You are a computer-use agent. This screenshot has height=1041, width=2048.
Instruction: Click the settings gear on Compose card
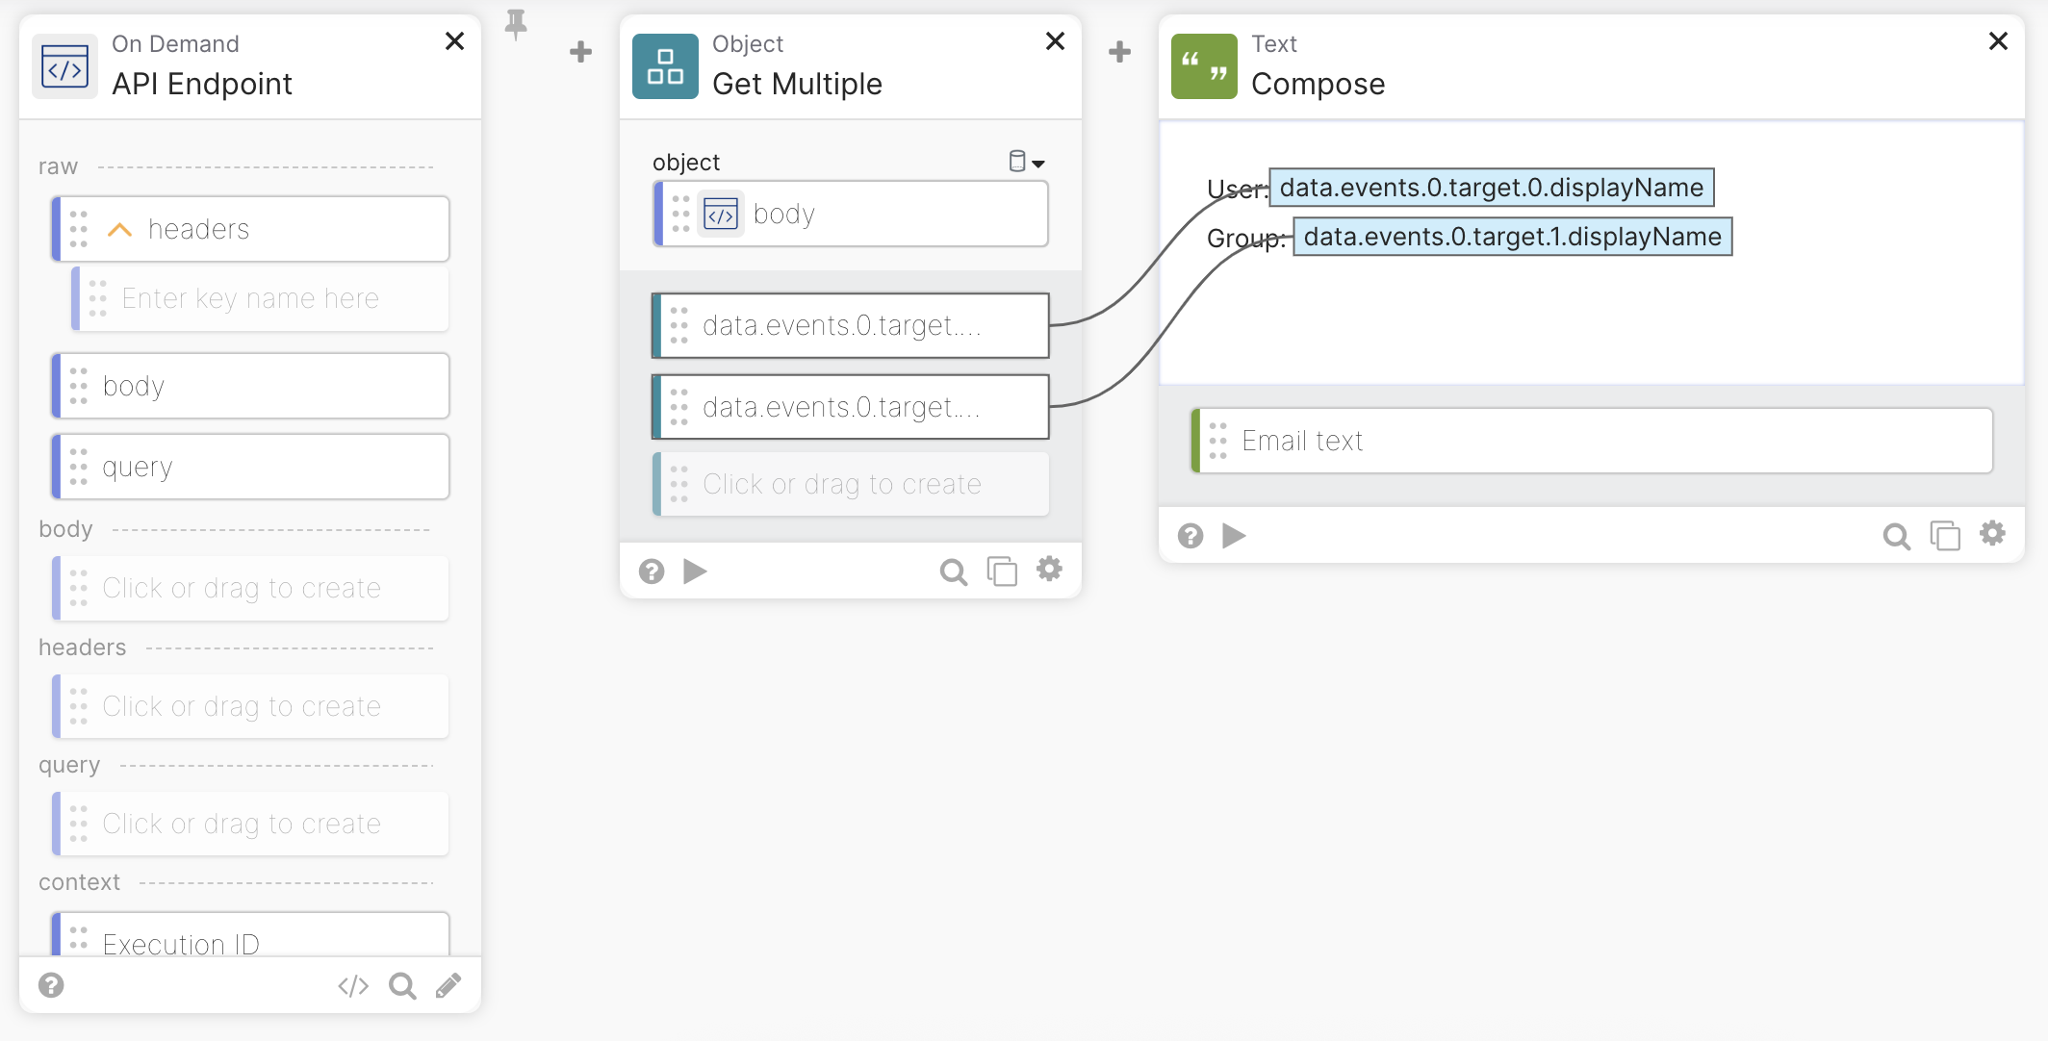(x=1992, y=534)
